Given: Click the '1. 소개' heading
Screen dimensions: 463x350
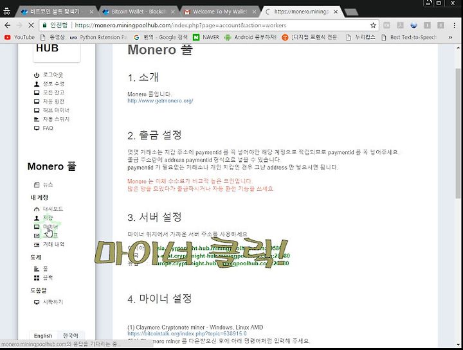Looking at the screenshot, I should tap(143, 77).
